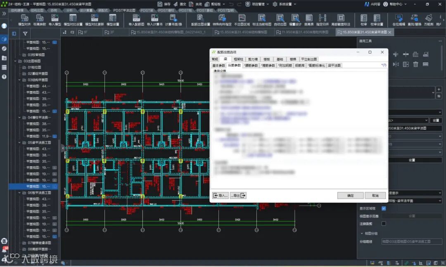The width and height of the screenshot is (446, 267).
Task: Open 配筋出图设置 from the toolbar
Action: click(x=200, y=19)
